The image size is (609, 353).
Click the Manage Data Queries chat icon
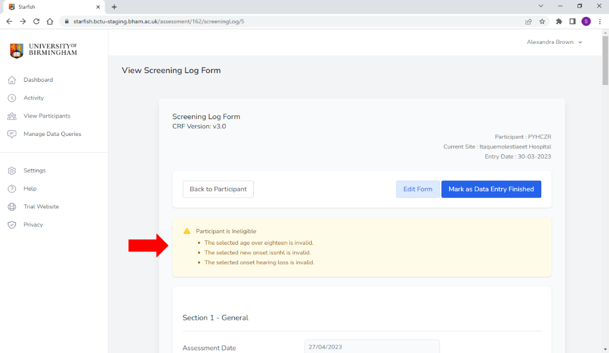12,134
